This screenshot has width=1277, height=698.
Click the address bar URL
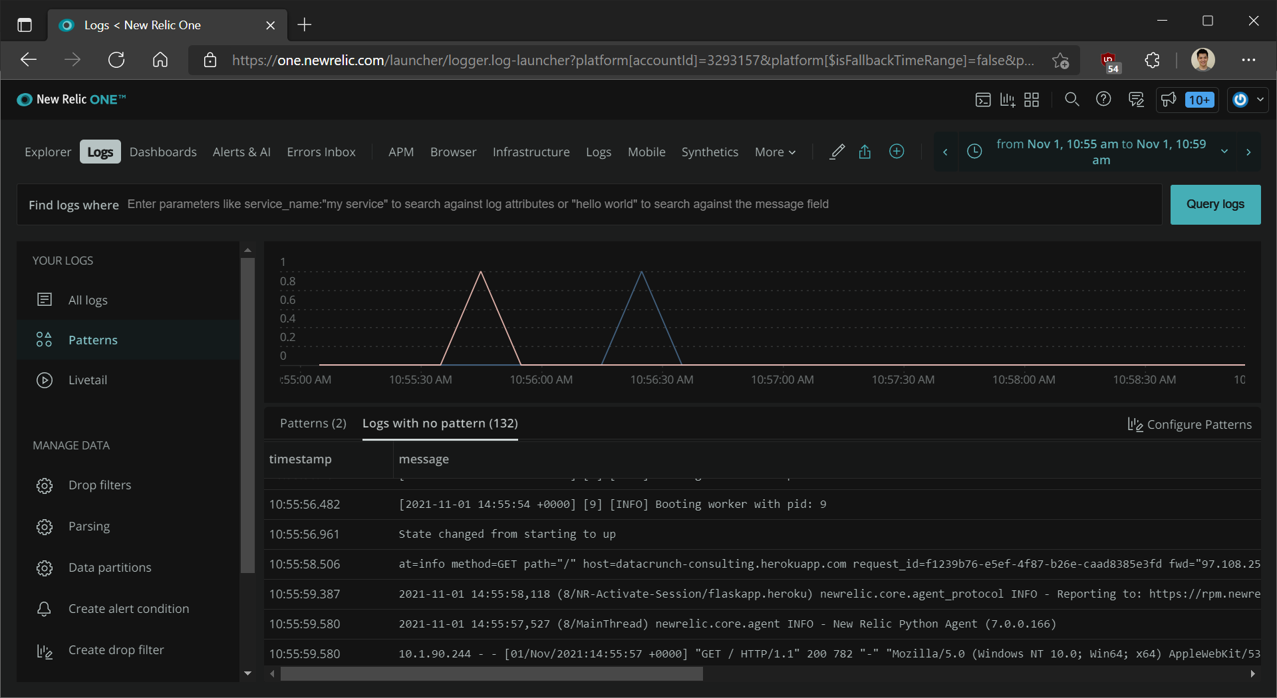pos(633,60)
